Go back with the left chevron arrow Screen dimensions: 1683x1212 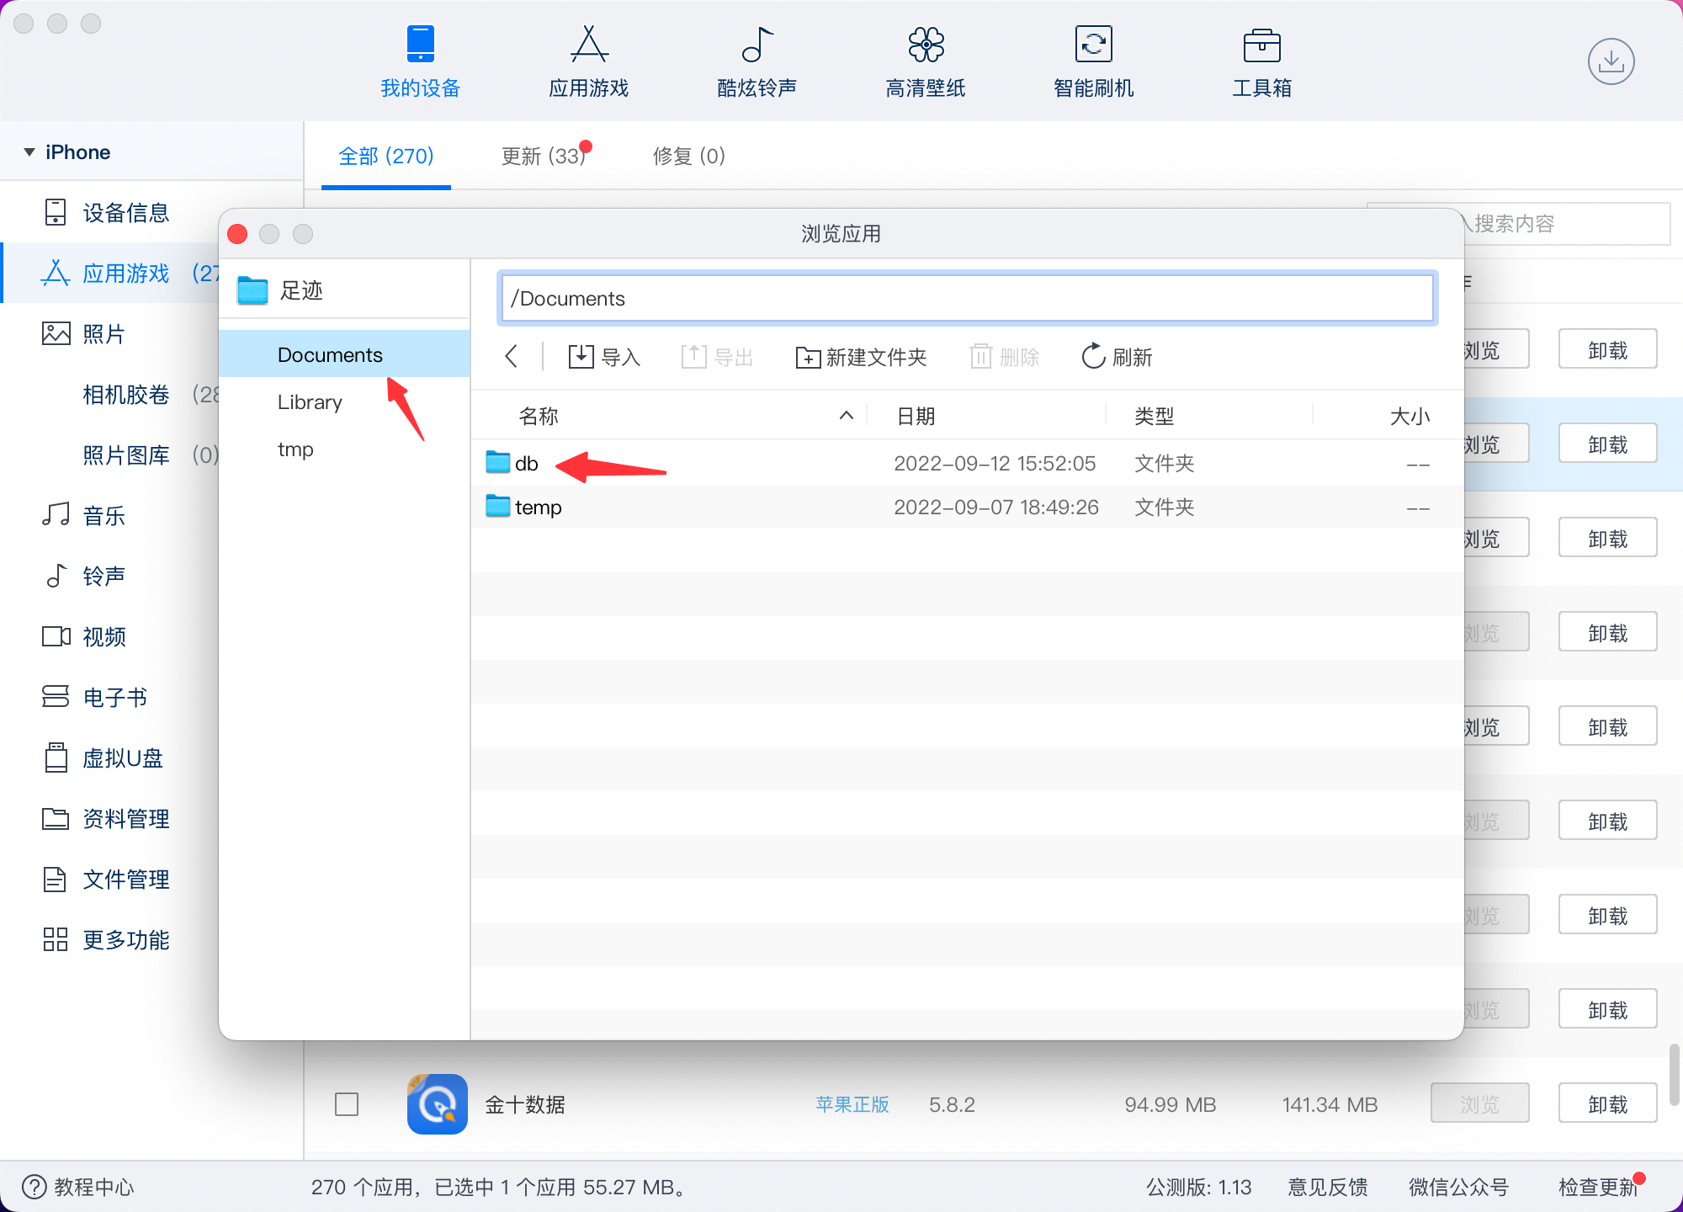point(511,356)
